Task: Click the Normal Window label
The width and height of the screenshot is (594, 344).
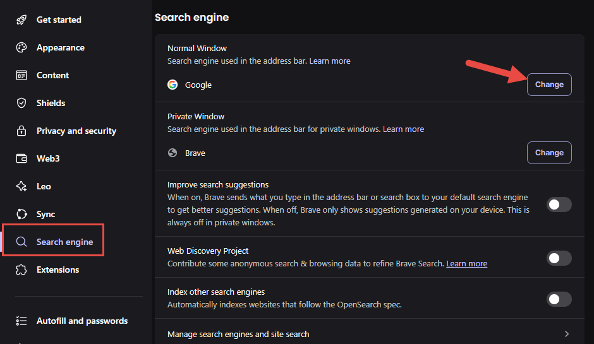Action: pyautogui.click(x=197, y=49)
